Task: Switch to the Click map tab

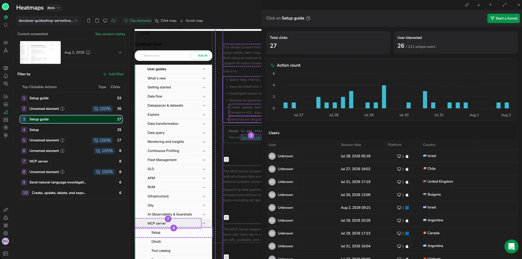Action: tap(165, 21)
